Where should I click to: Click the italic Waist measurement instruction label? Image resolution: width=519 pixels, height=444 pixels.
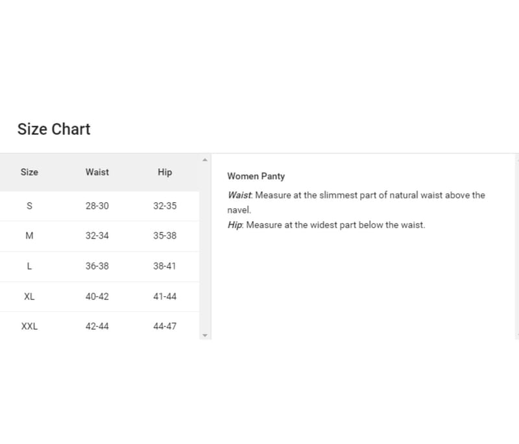click(x=239, y=195)
